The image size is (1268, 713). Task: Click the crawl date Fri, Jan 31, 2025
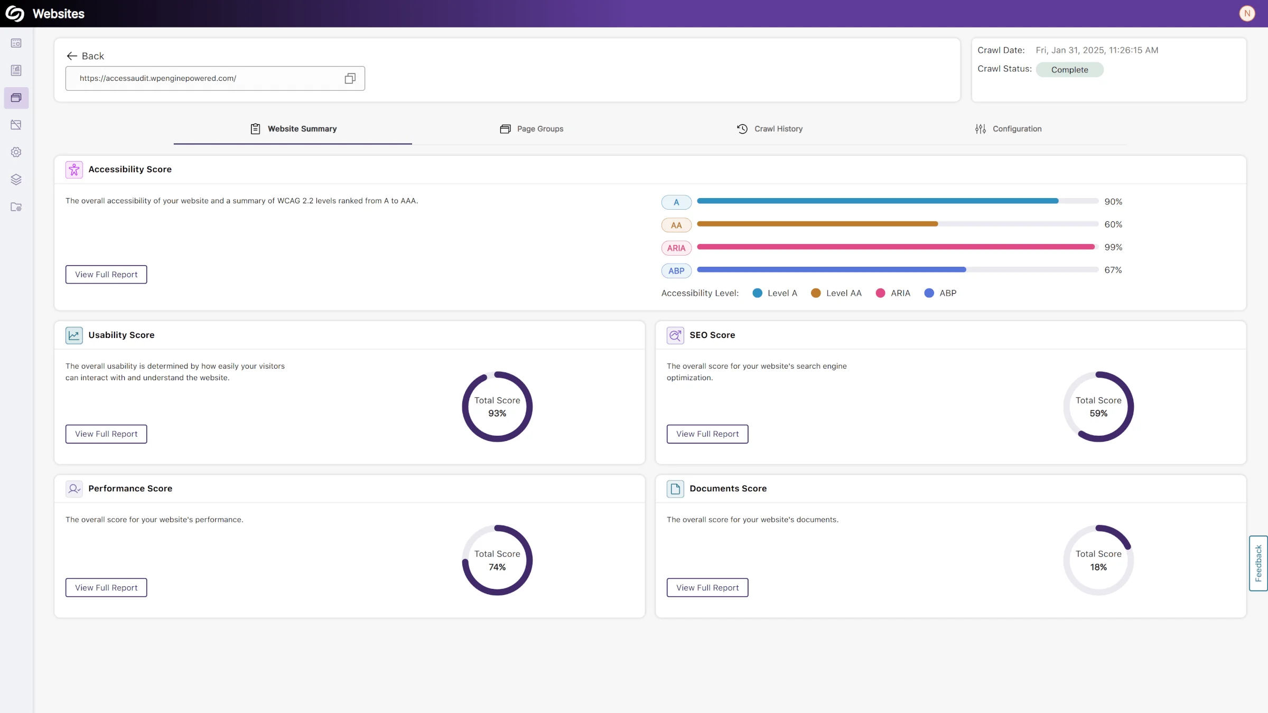pyautogui.click(x=1097, y=50)
